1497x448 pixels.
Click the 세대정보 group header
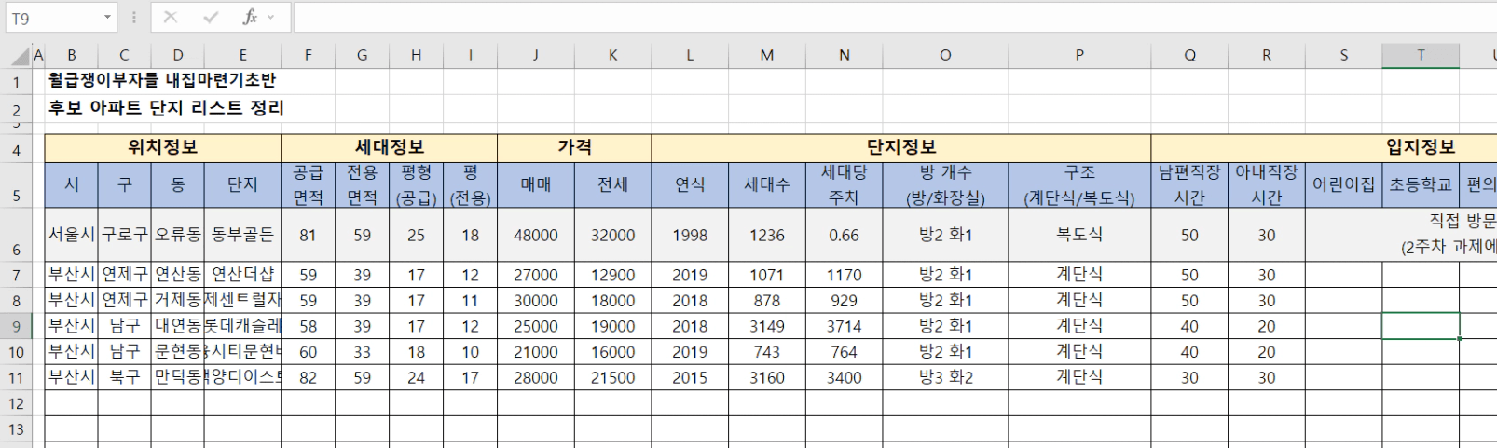pyautogui.click(x=390, y=147)
